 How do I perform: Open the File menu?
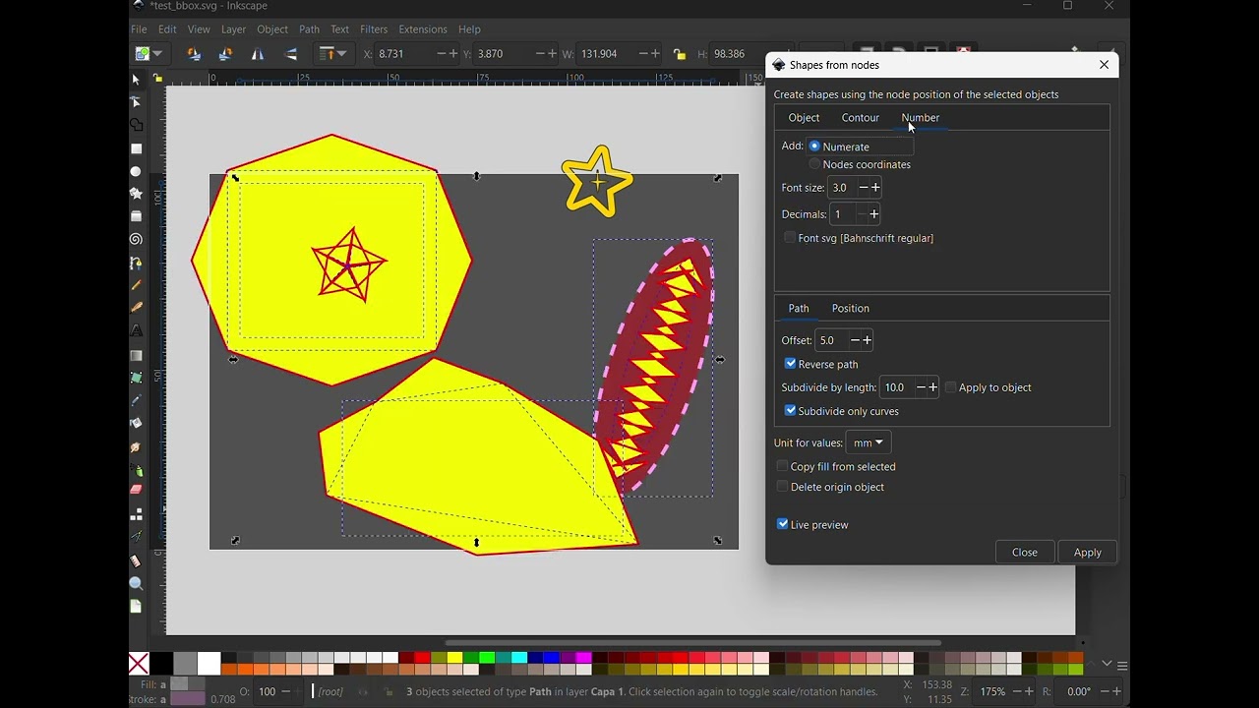(x=139, y=29)
